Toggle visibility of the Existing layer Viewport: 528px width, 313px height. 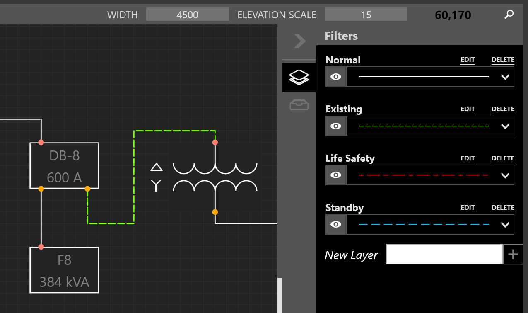[x=335, y=126]
